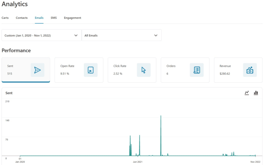Click the Revenue money icon

[x=250, y=70]
